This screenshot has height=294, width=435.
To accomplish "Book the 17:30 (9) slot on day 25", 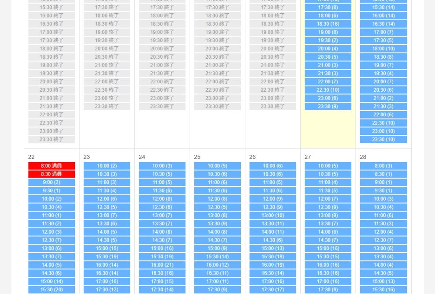I will (x=217, y=290).
